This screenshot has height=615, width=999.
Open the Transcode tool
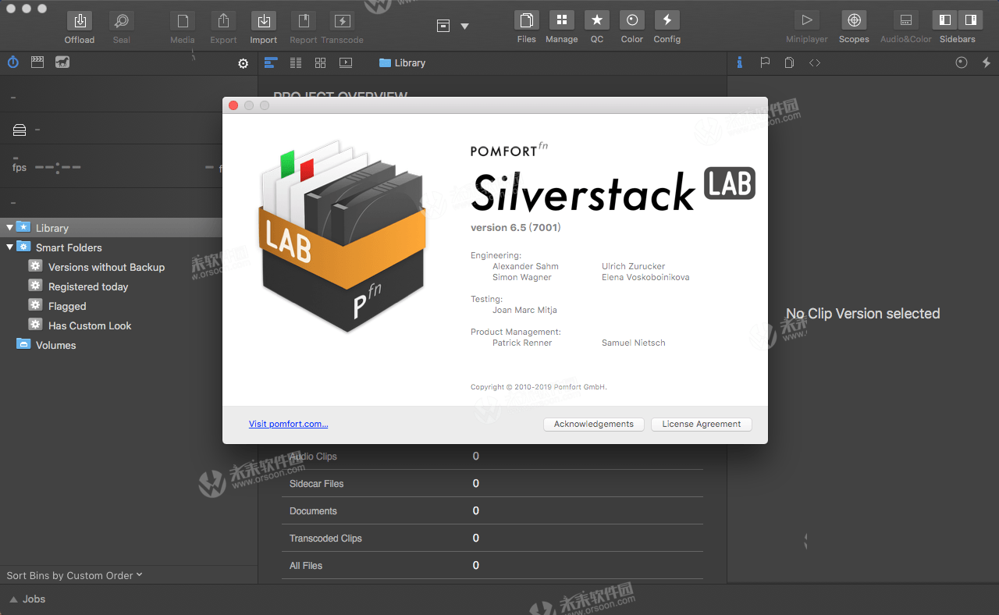[342, 20]
